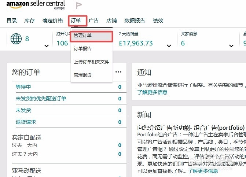Click the 您的订单 card heading
Viewport: 246px width, 177px height.
click(26, 72)
